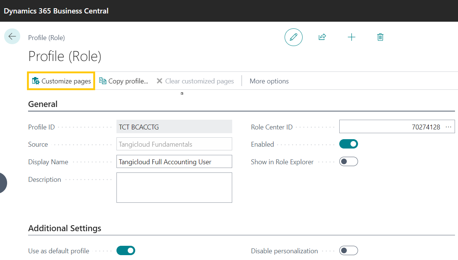Click the Role Center ID field

(397, 127)
